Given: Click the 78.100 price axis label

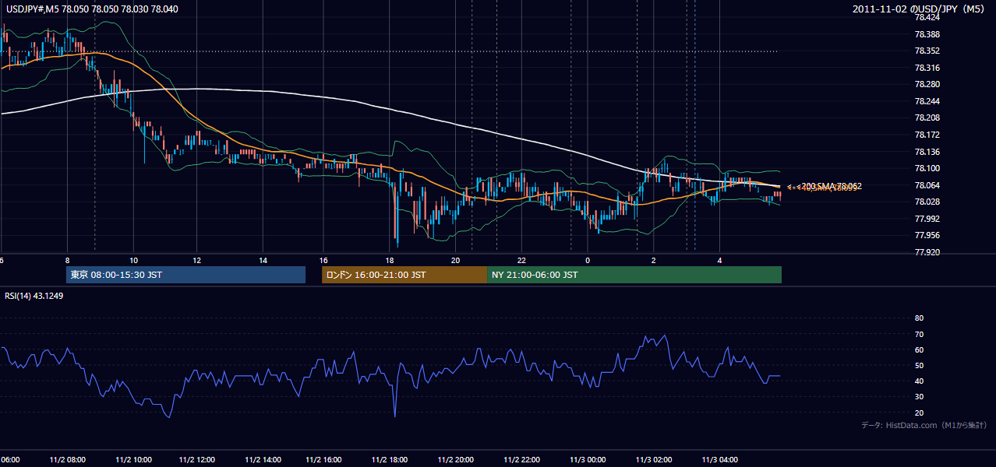Looking at the screenshot, I should point(927,168).
